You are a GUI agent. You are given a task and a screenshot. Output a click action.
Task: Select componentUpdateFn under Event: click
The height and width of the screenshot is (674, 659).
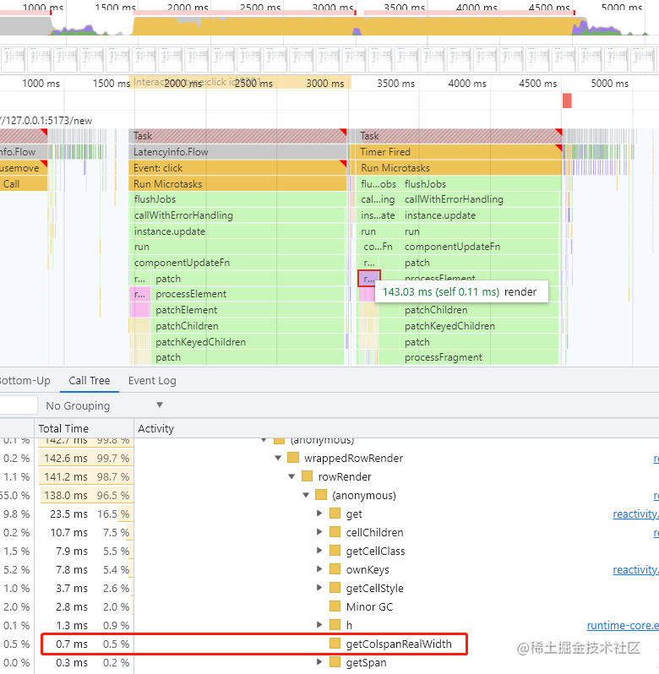(237, 263)
